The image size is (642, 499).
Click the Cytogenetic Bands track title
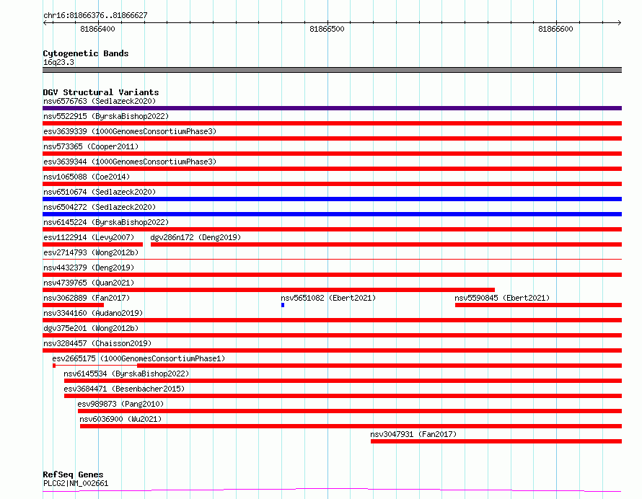(86, 53)
